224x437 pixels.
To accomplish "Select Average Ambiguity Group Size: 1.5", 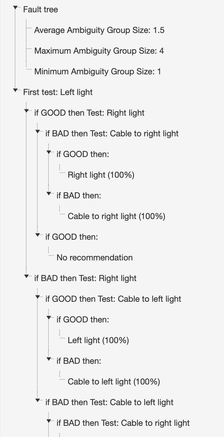I will [99, 30].
